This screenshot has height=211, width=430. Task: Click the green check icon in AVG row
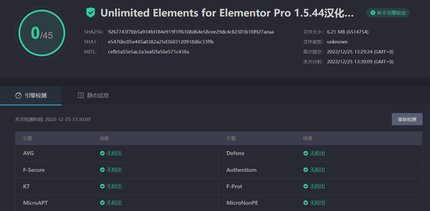[102, 153]
